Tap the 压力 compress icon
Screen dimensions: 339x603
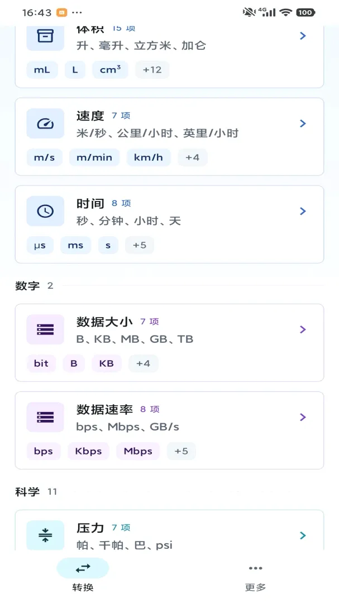pos(45,535)
